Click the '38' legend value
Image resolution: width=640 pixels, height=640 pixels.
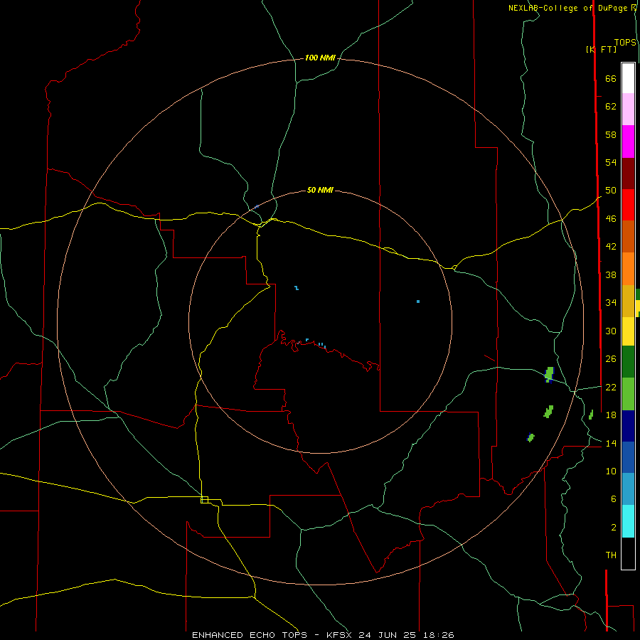pyautogui.click(x=611, y=274)
